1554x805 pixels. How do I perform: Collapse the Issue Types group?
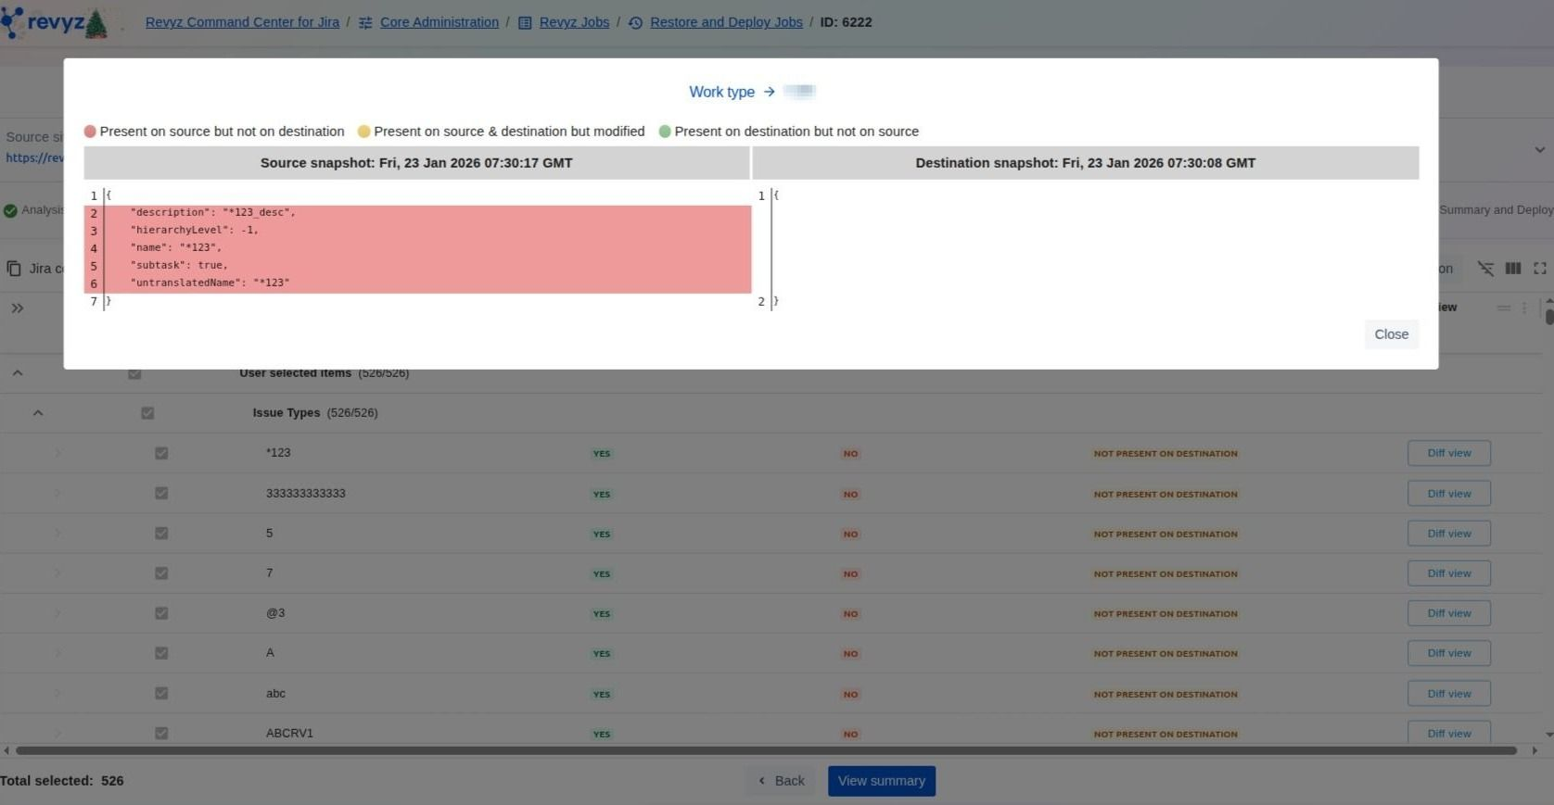point(38,413)
